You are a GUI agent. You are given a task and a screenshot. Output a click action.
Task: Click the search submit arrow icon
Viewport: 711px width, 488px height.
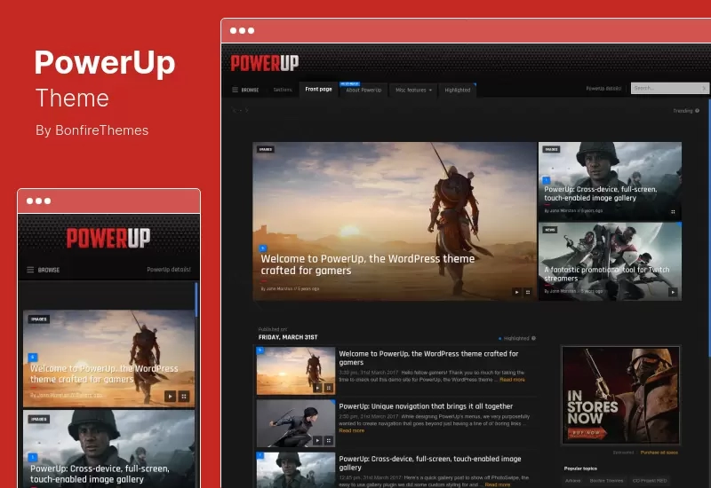click(x=704, y=88)
